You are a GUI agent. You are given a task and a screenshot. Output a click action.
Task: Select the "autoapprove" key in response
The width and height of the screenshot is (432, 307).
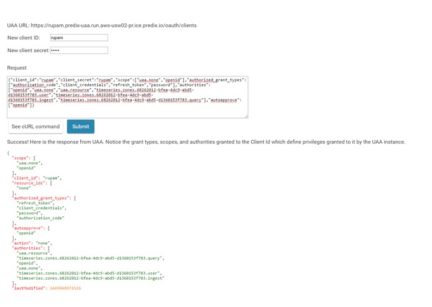click(29, 228)
